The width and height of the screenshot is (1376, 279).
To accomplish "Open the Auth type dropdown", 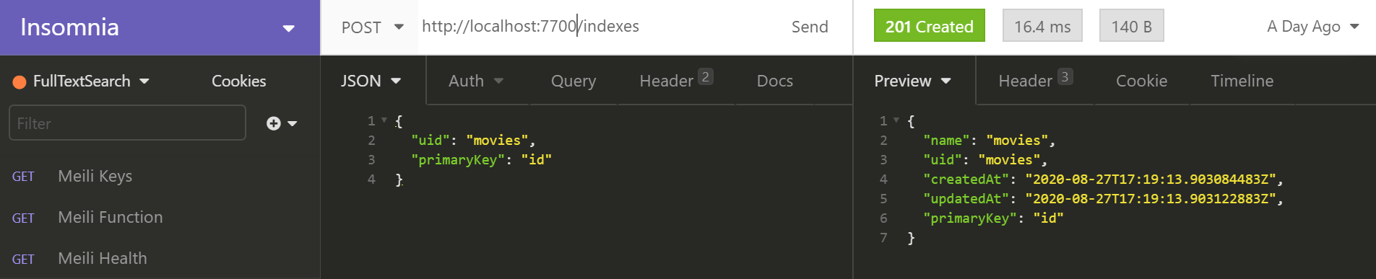I will click(476, 81).
